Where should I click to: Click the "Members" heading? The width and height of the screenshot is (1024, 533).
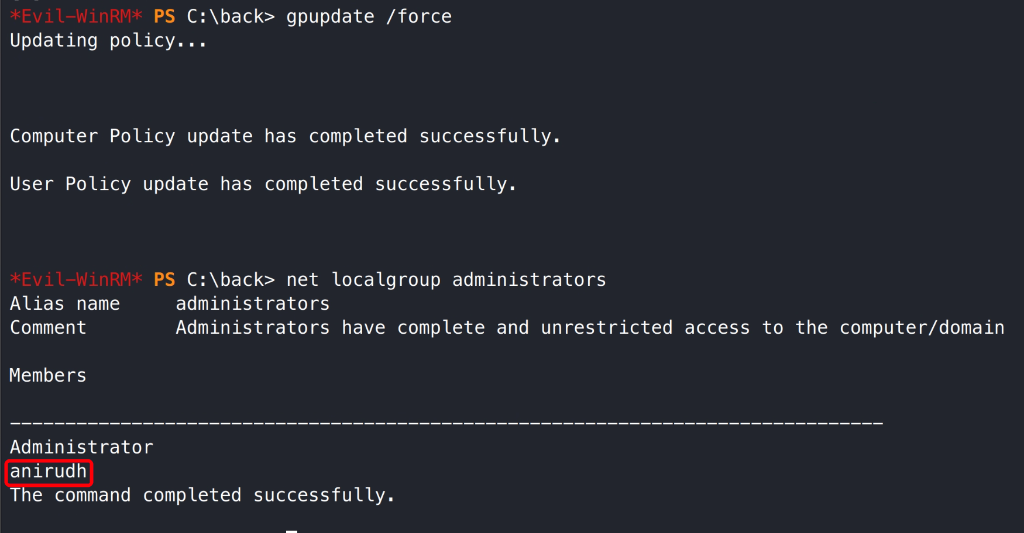(x=48, y=376)
